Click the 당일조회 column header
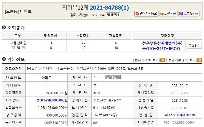204x127 pixels. (50, 36)
